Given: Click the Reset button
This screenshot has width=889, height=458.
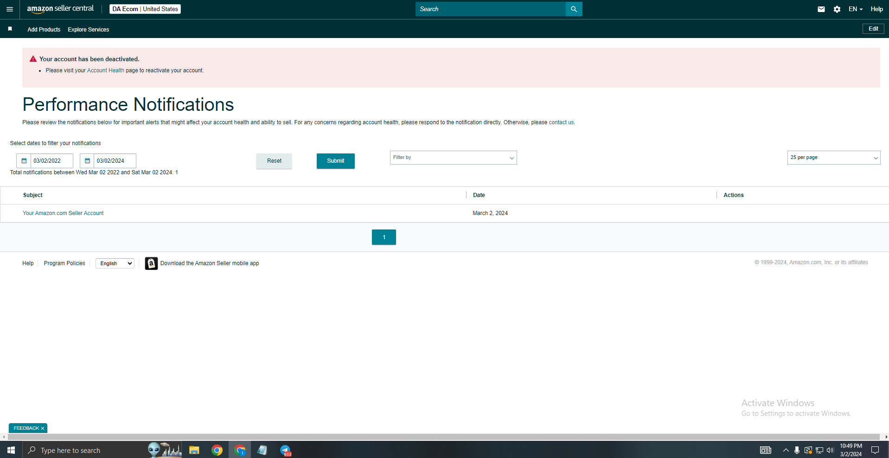Looking at the screenshot, I should tap(274, 161).
